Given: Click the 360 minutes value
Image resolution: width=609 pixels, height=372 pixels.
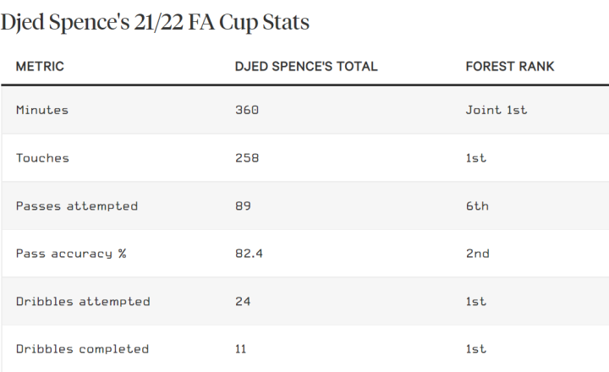Looking at the screenshot, I should pyautogui.click(x=247, y=110).
